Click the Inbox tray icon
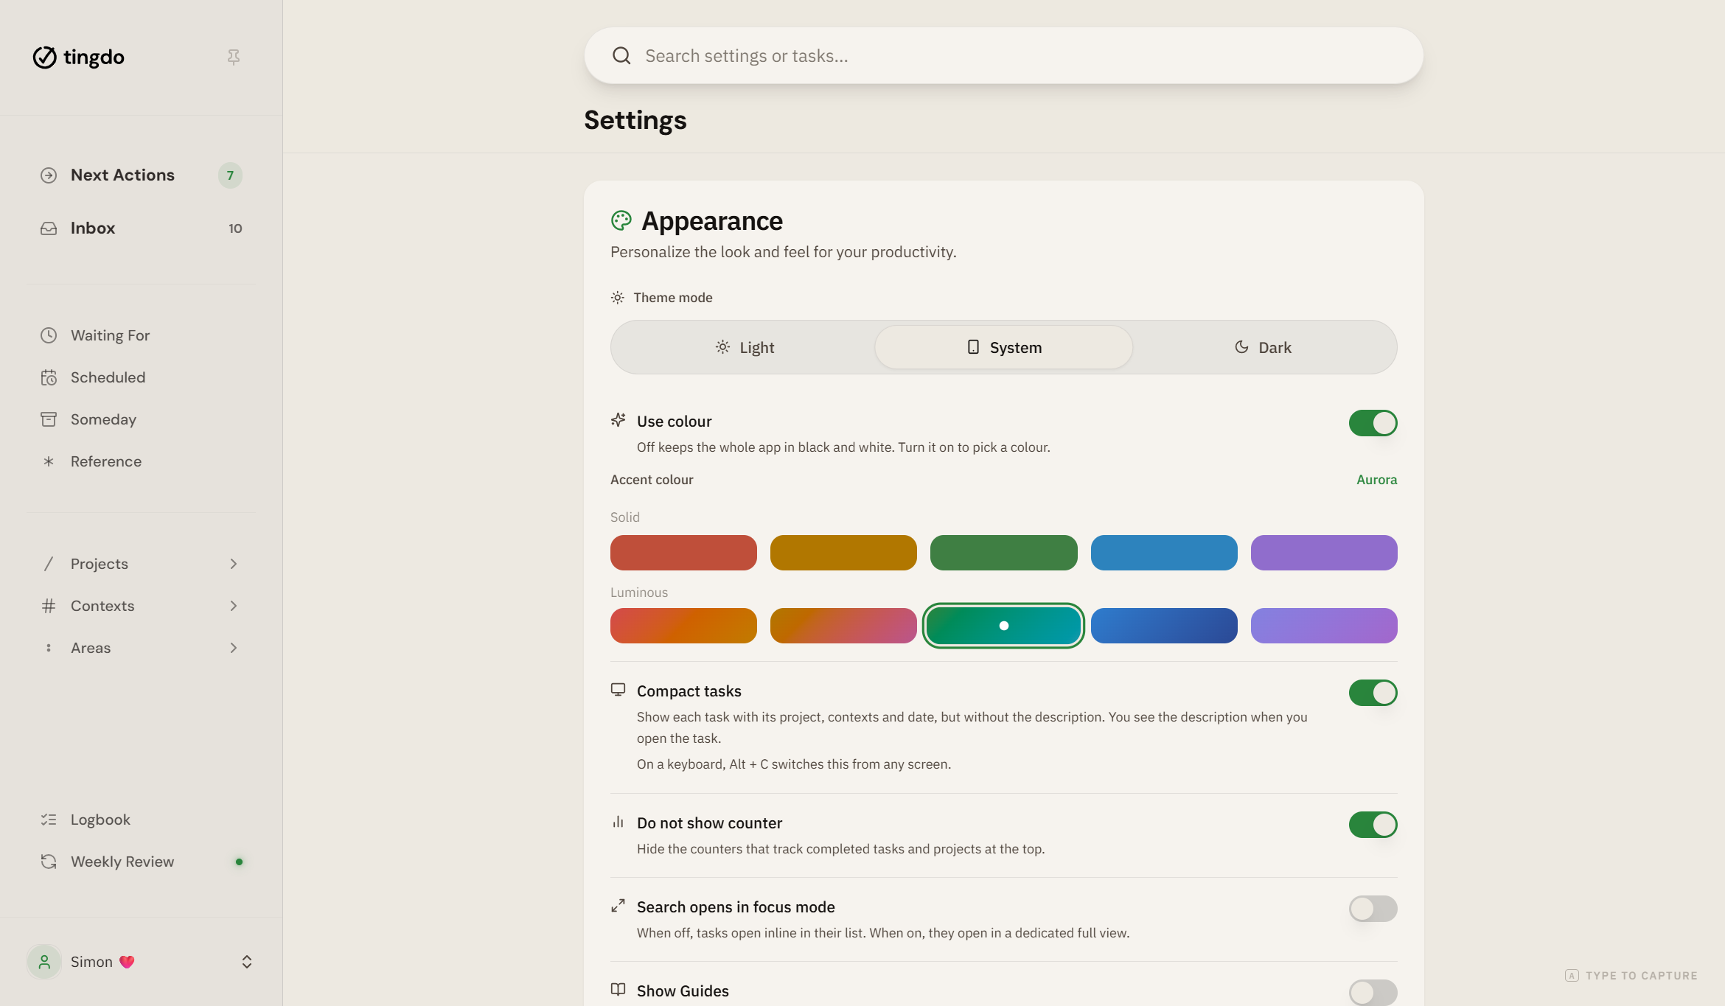The height and width of the screenshot is (1006, 1725). (49, 228)
